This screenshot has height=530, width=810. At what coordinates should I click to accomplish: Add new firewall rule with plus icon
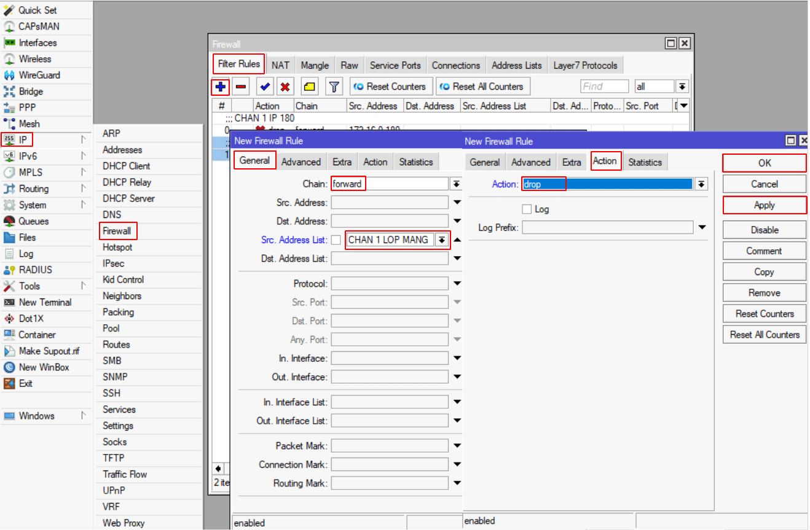tap(220, 87)
